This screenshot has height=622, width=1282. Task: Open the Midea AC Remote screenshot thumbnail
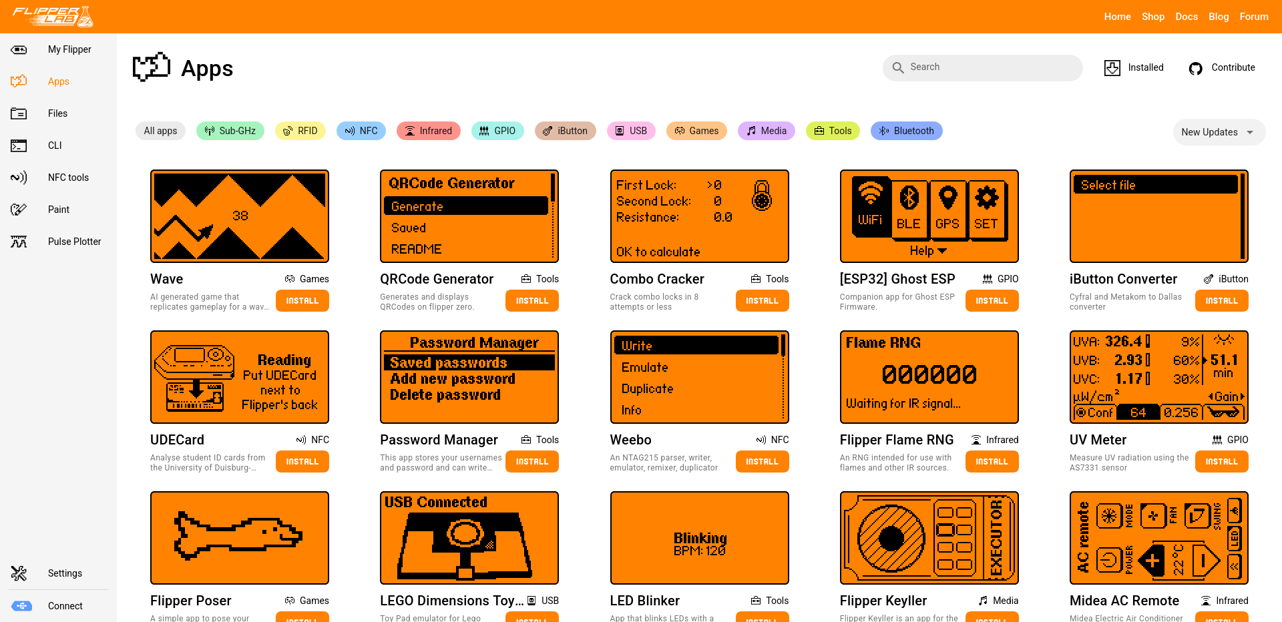1159,538
